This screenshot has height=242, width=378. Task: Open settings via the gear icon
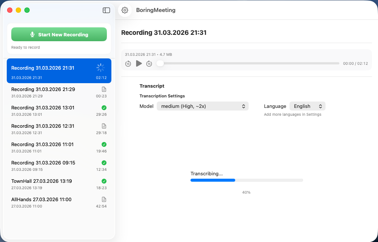click(125, 10)
